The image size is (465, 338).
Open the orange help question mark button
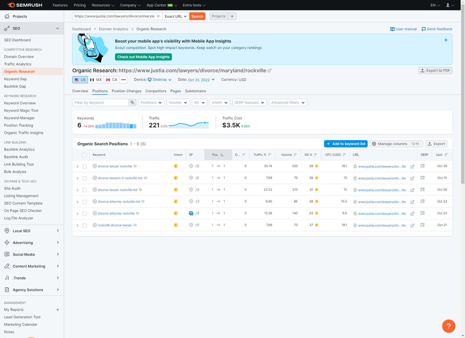click(449, 326)
